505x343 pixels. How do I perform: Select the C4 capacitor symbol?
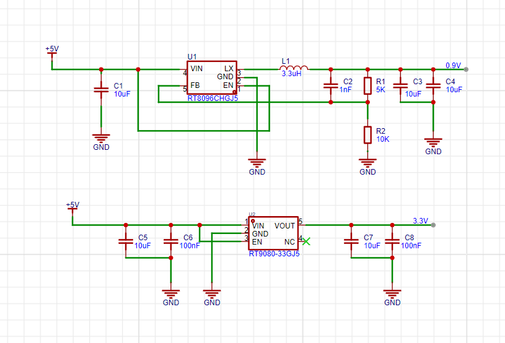pyautogui.click(x=433, y=86)
